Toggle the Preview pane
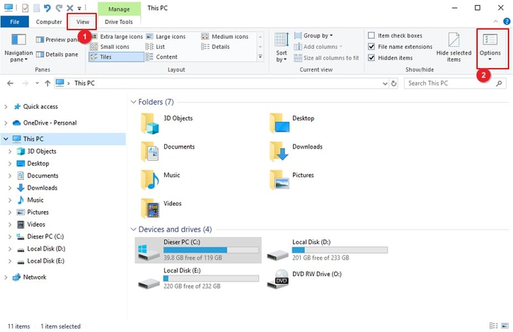This screenshot has width=513, height=332. pyautogui.click(x=57, y=40)
